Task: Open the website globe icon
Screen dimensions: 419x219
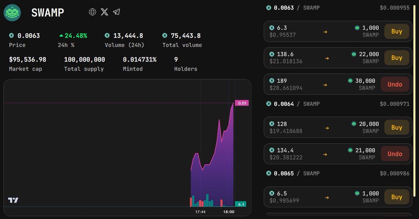Action: pos(93,12)
